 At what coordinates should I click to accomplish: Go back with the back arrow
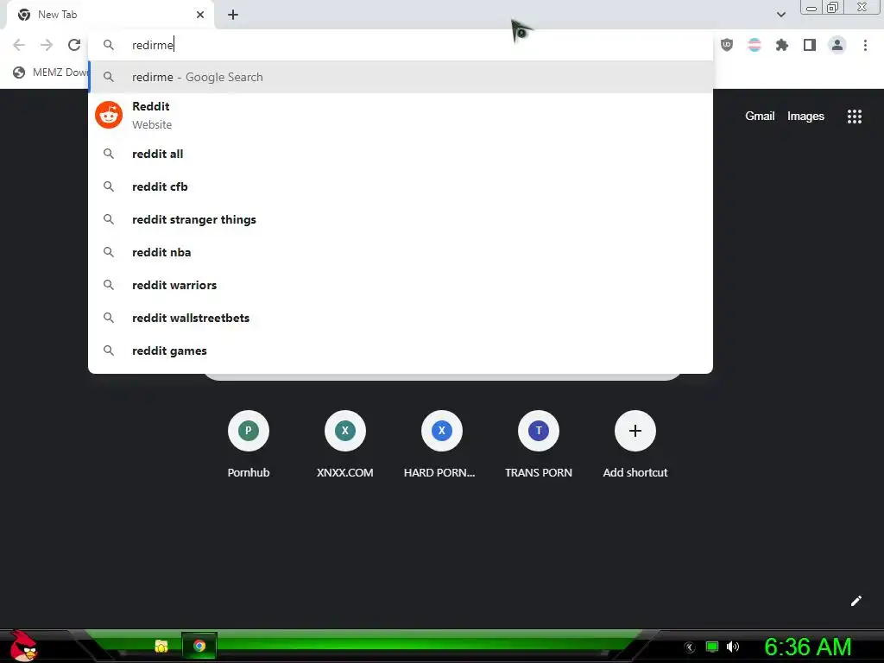[19, 45]
